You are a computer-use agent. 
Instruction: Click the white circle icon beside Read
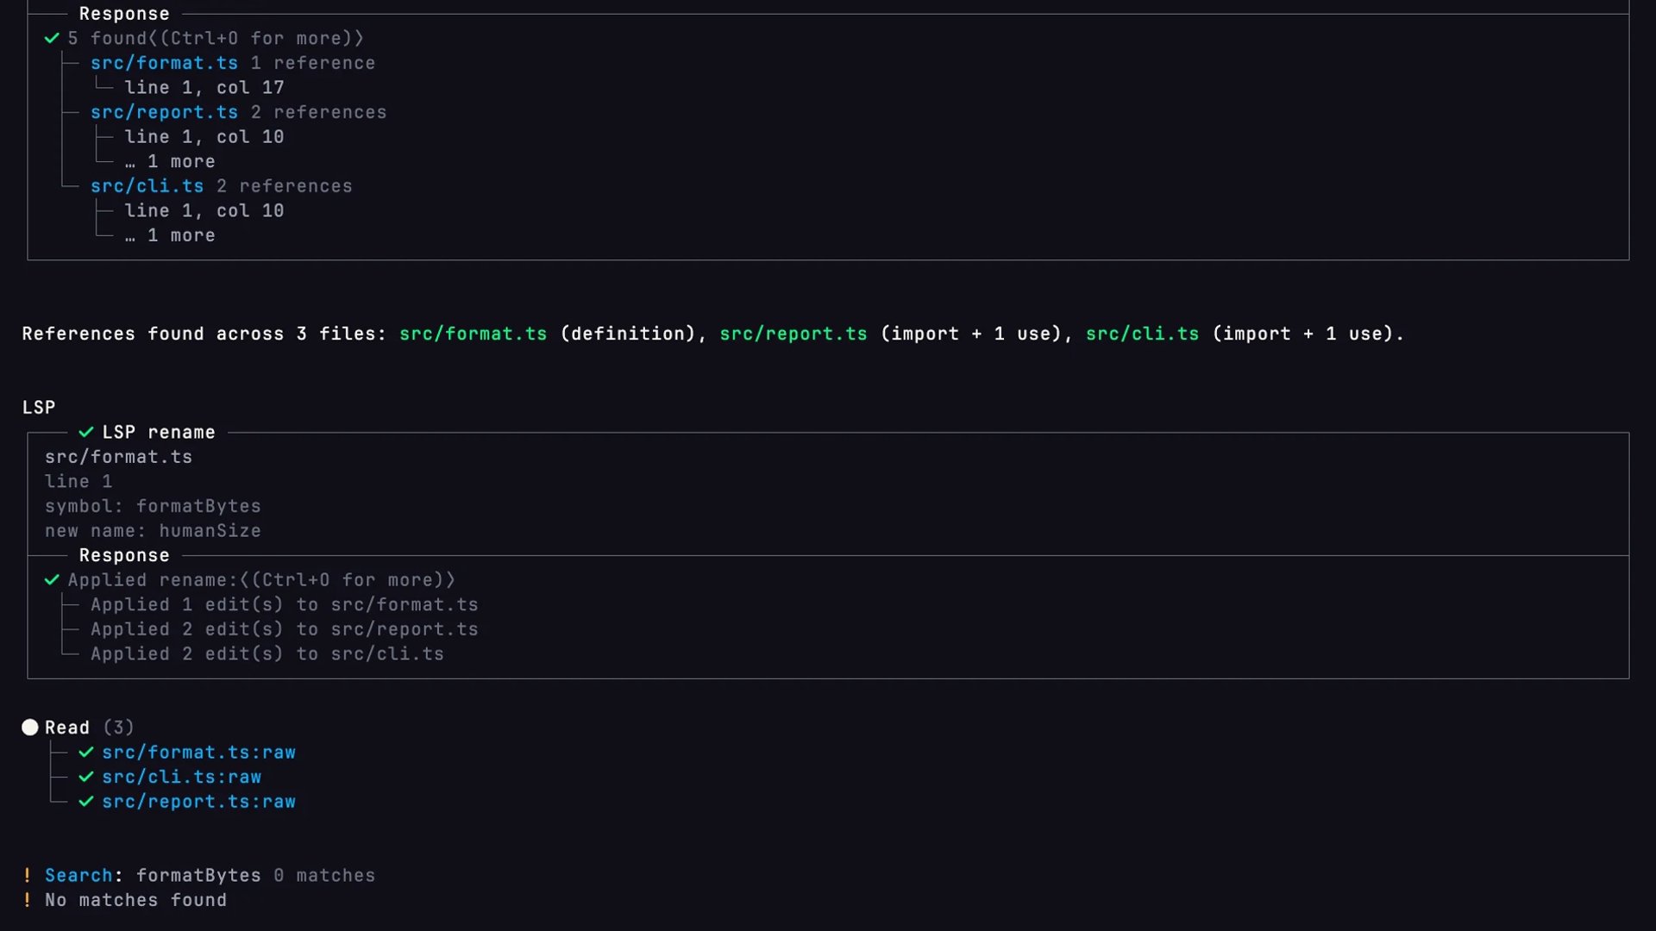(30, 728)
